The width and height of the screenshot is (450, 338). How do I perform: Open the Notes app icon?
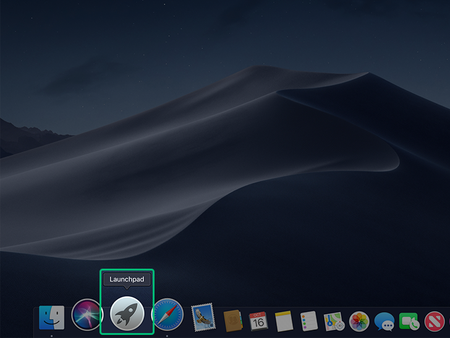[284, 321]
